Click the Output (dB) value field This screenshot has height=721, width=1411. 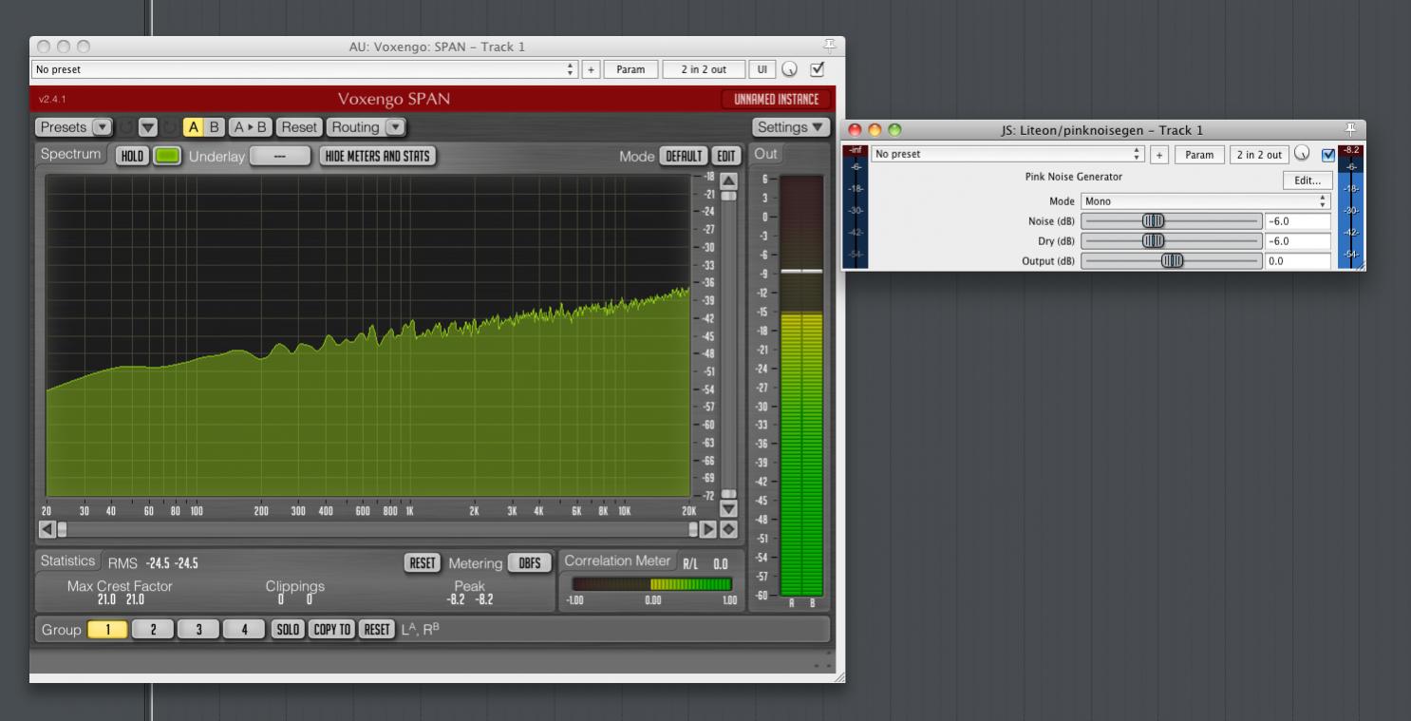tap(1298, 261)
